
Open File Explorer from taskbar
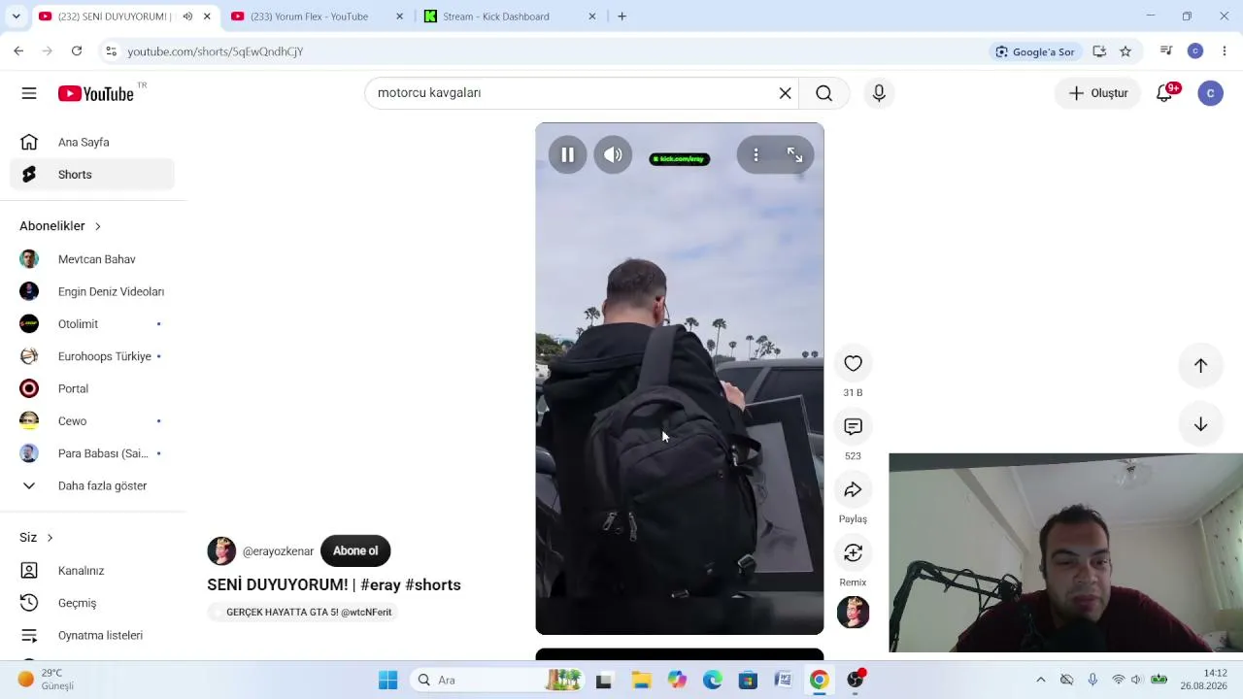coord(641,680)
